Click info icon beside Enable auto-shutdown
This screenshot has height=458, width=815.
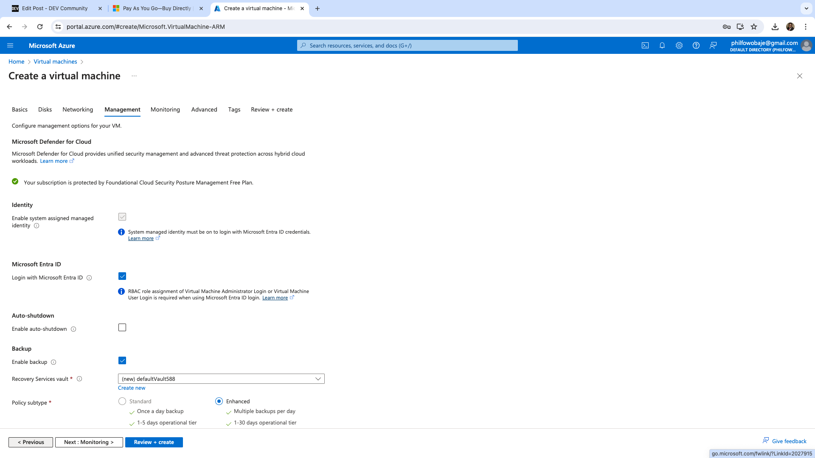click(73, 329)
